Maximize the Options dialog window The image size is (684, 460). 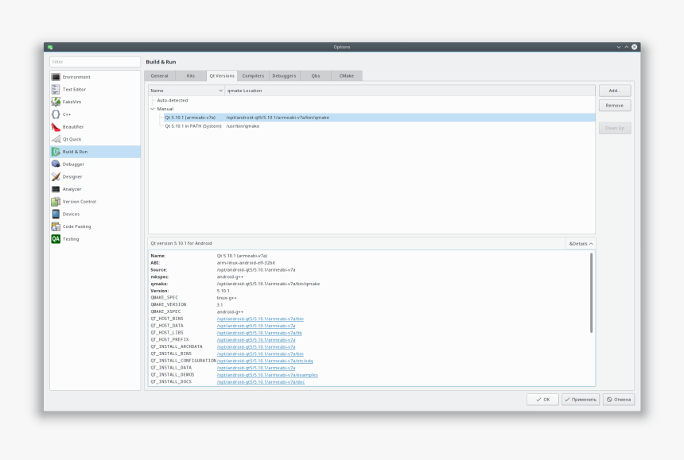point(627,47)
